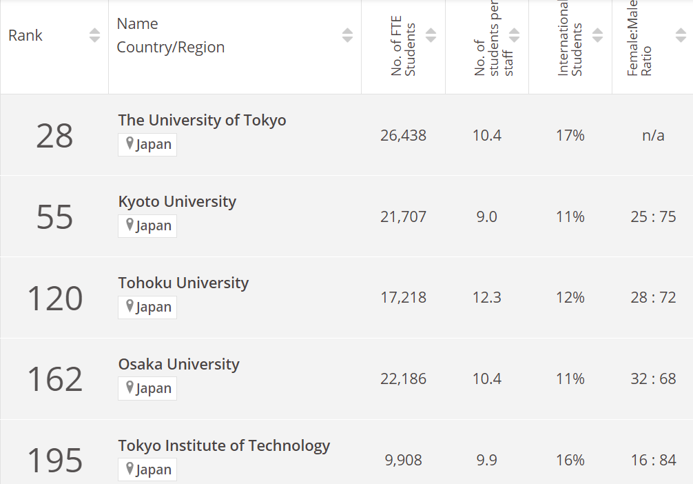
Task: Open the Kyoto University page
Action: point(177,201)
